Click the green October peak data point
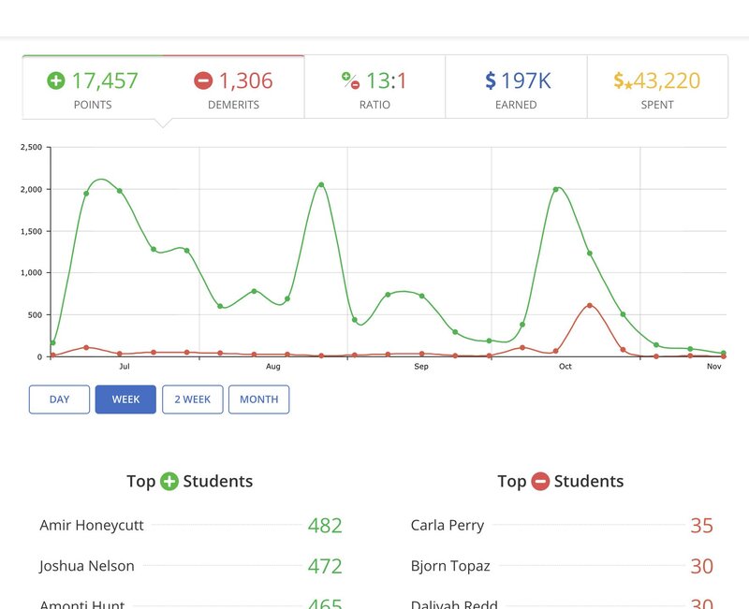This screenshot has width=749, height=609. [558, 187]
